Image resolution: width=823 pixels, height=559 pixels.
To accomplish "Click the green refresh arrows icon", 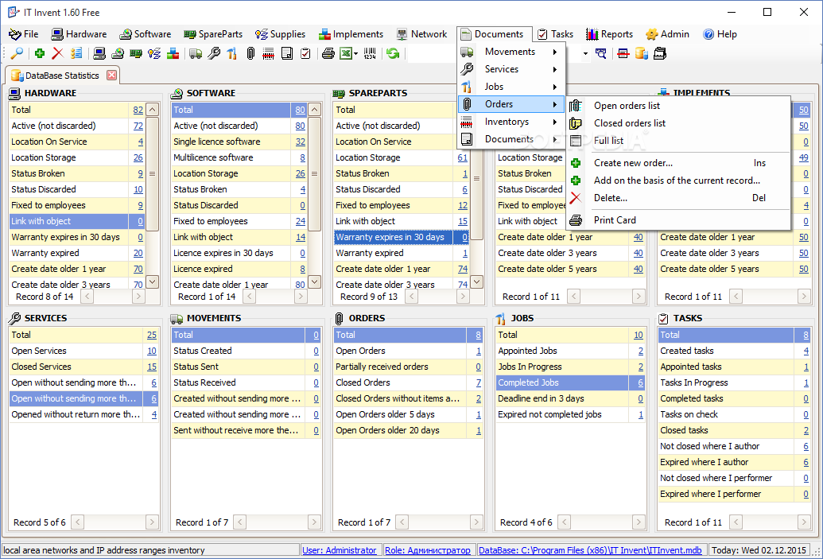I will point(393,53).
